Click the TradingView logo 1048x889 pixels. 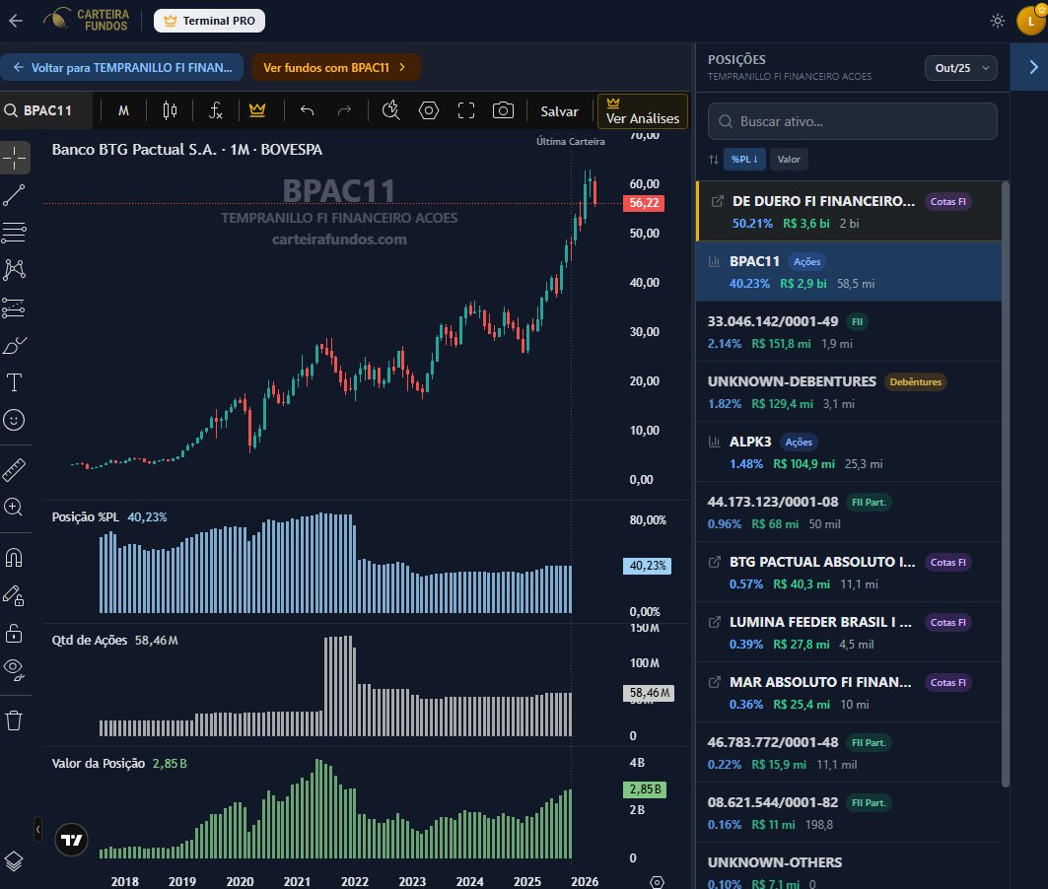[72, 840]
